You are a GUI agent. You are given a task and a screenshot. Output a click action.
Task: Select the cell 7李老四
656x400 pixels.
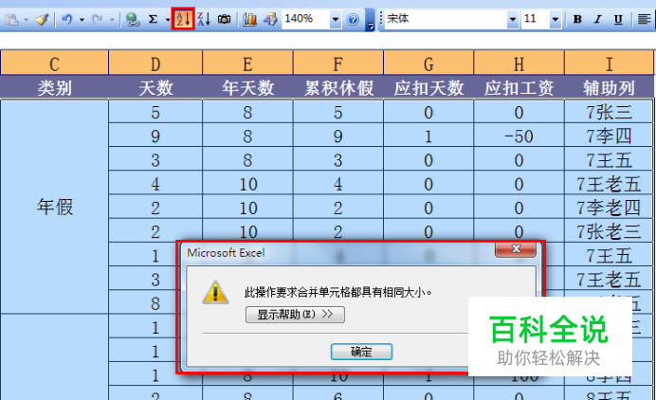click(x=610, y=208)
